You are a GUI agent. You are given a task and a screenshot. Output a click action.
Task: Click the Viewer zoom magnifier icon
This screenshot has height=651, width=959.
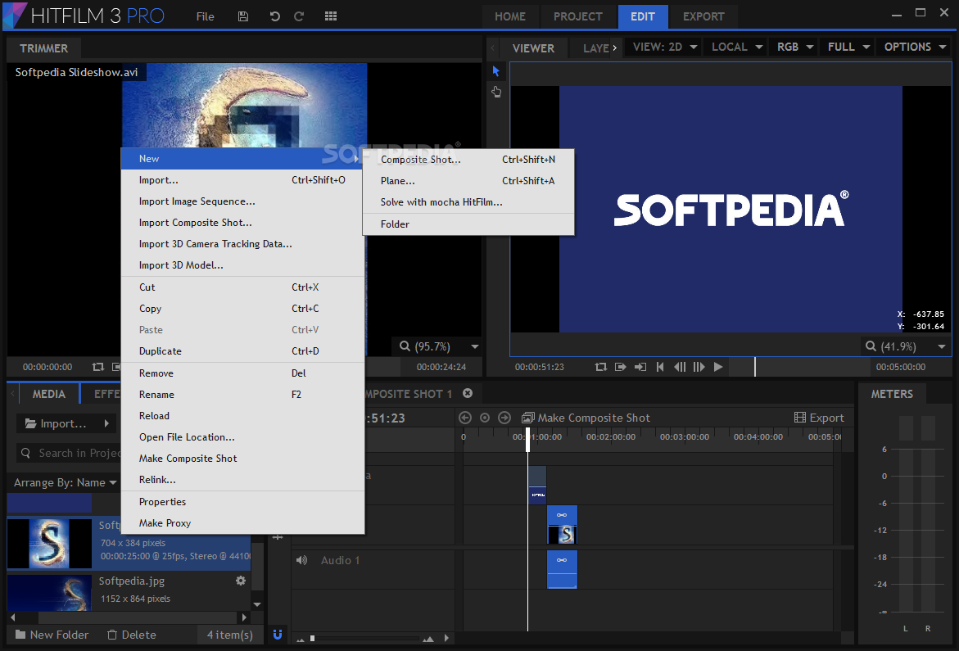pos(871,346)
